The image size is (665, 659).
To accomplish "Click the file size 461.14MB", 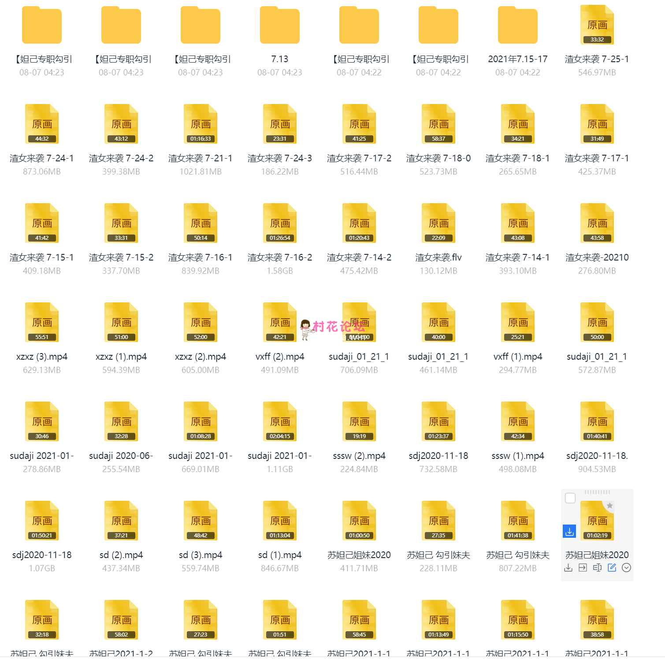I will tap(438, 370).
